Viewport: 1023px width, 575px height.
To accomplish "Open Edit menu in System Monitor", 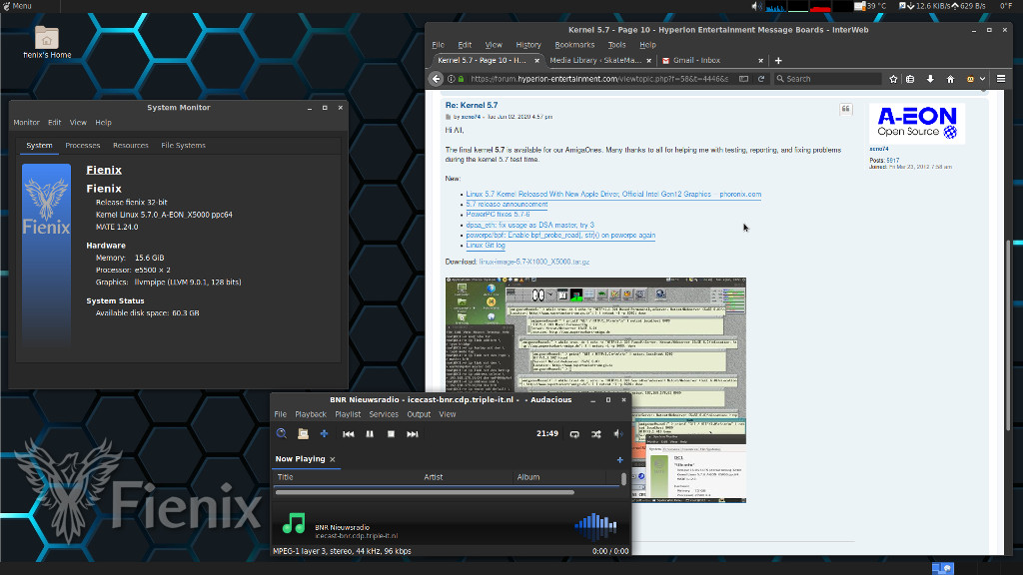I will (54, 123).
